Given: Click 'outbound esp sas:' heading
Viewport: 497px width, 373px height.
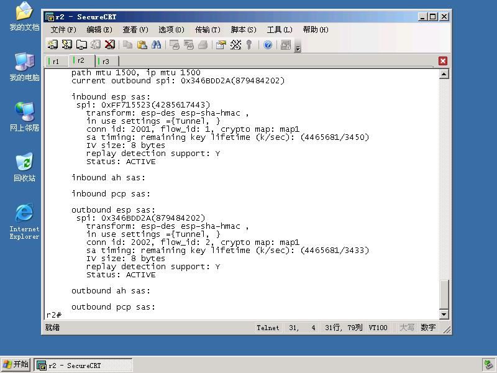Looking at the screenshot, I should [113, 210].
